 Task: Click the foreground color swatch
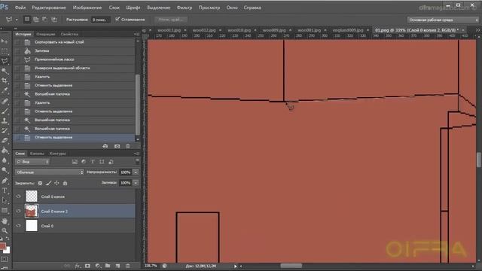pyautogui.click(x=3, y=246)
